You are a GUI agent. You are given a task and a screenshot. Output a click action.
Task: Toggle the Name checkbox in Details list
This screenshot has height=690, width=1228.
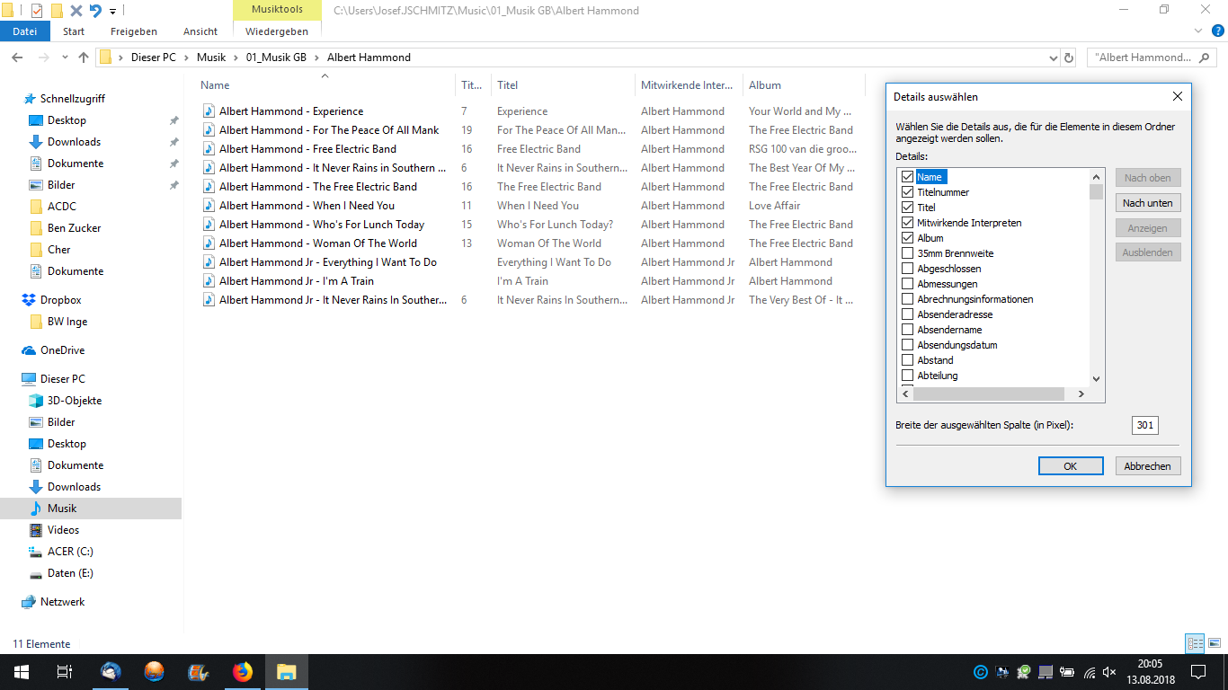click(908, 177)
